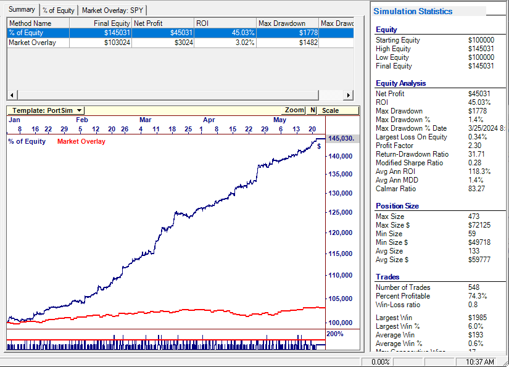Click the Trades section heading
The image size is (509, 367).
(x=387, y=277)
